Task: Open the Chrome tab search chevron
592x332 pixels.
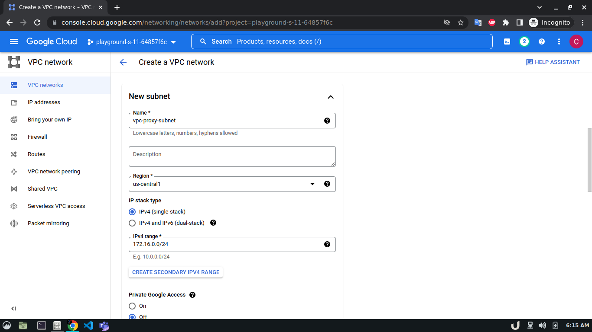Action: coord(540,7)
